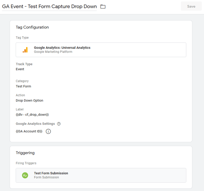Viewport: 204px width, 191px height.
Task: Click the Category value Test Form
Action: tap(23, 86)
